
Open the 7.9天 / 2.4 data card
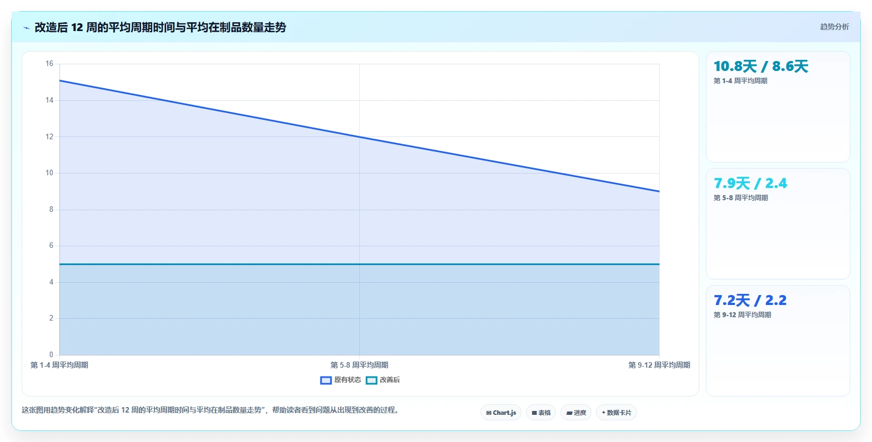(778, 224)
